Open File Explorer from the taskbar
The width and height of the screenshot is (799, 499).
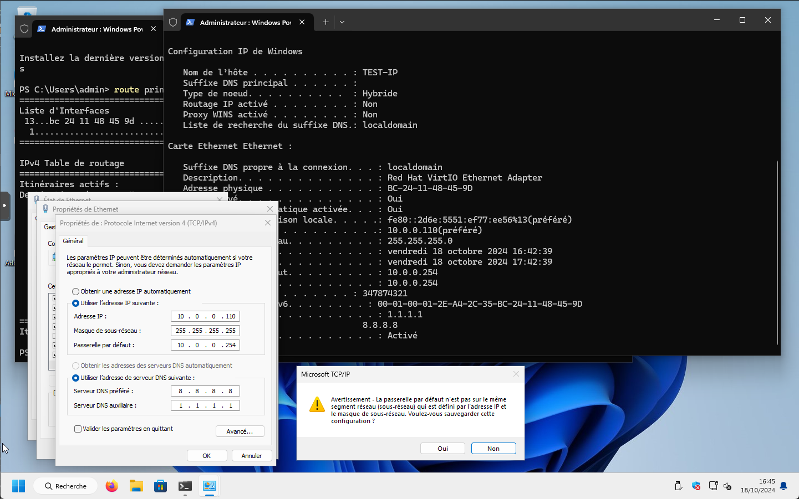coord(136,486)
